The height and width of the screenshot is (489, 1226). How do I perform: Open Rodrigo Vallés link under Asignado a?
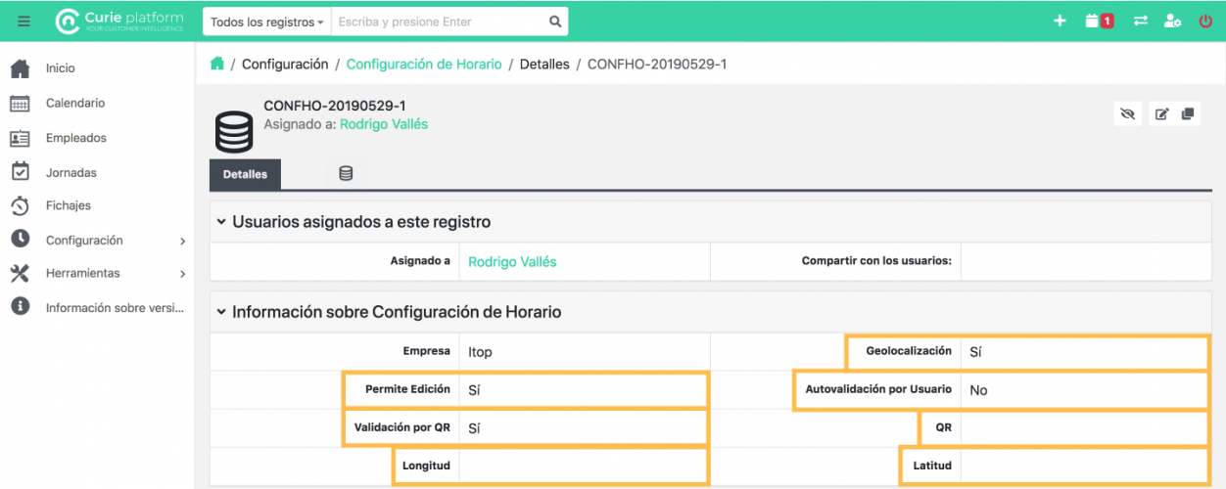(512, 261)
